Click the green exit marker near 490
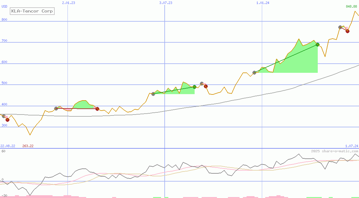 [194, 87]
